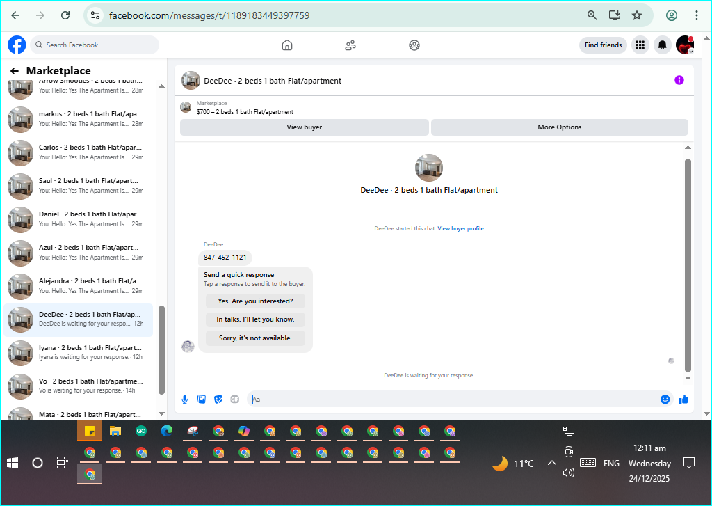Click the 847-452-1121 message bubble
Viewport: 712px width, 506px height.
pos(225,258)
